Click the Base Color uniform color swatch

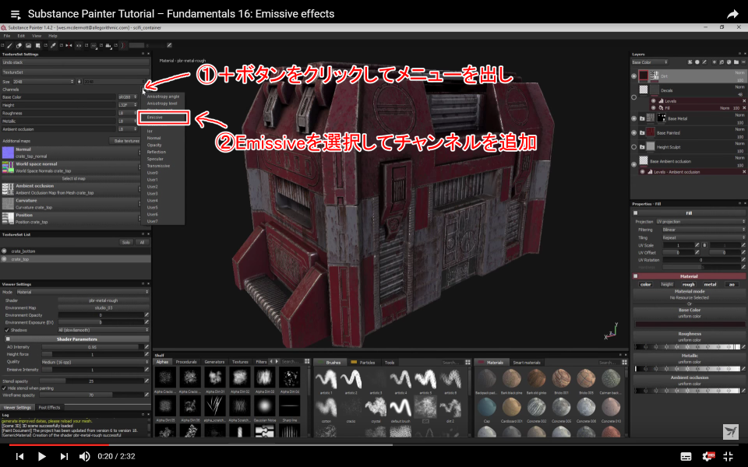pos(690,324)
